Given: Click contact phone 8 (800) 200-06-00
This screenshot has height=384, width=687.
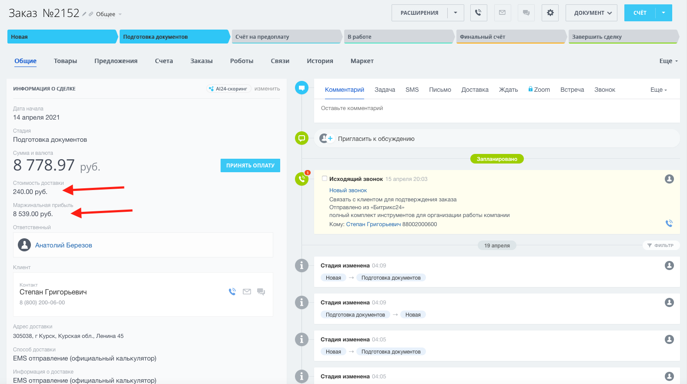Looking at the screenshot, I should (42, 303).
